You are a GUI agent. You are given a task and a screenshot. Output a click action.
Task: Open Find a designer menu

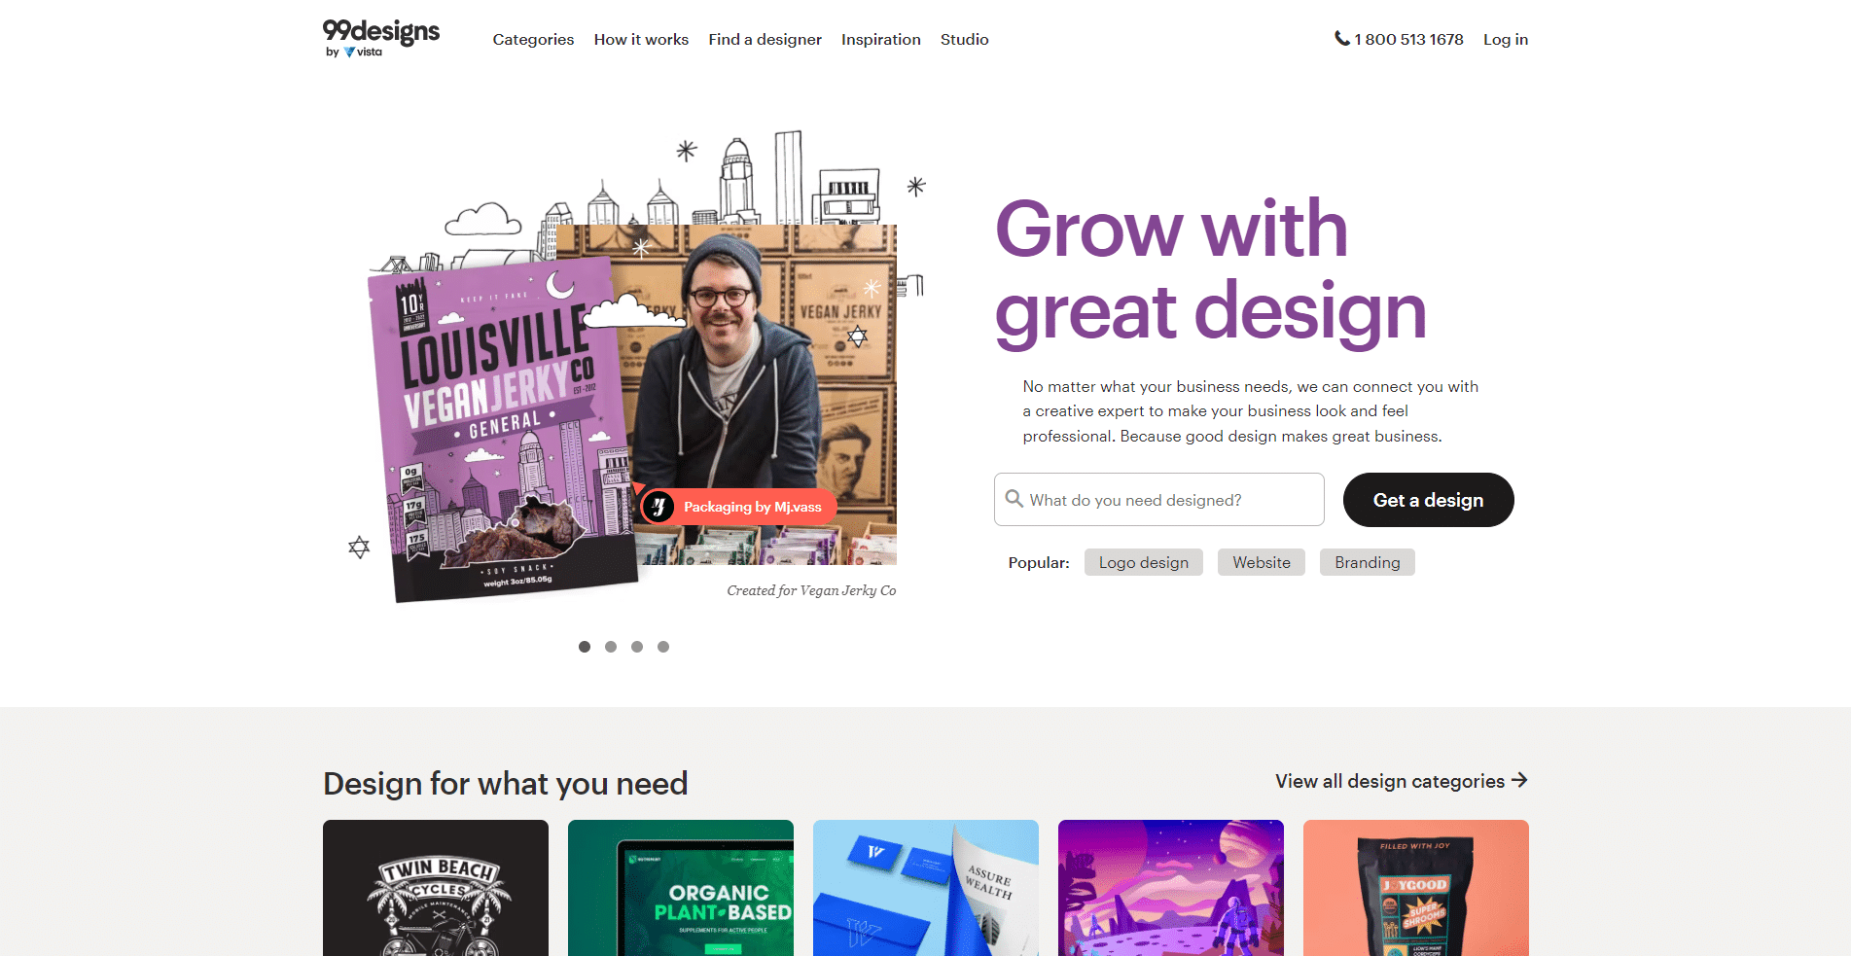pyautogui.click(x=765, y=39)
